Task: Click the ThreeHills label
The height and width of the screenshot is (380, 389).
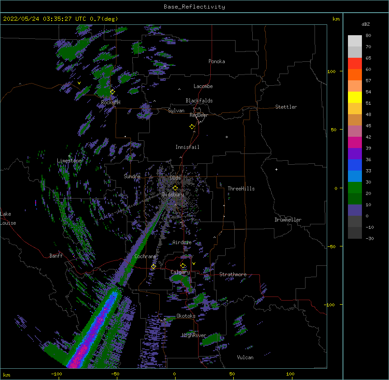Action: pyautogui.click(x=241, y=189)
